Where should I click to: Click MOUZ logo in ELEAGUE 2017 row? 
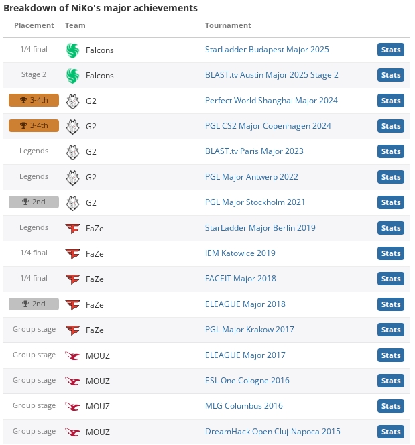(72, 356)
